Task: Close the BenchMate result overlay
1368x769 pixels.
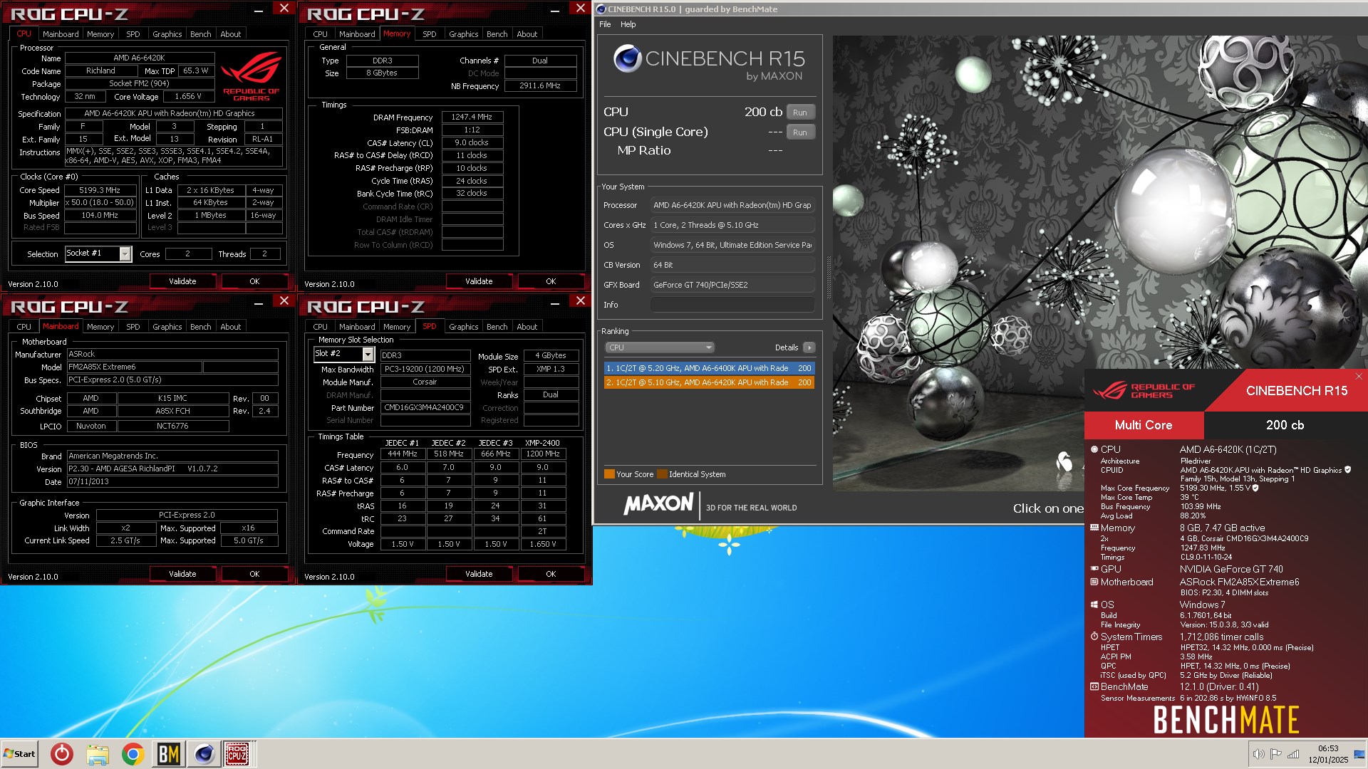Action: tap(1359, 376)
